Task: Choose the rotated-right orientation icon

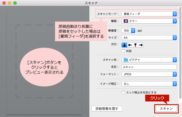Action: [x=141, y=45]
